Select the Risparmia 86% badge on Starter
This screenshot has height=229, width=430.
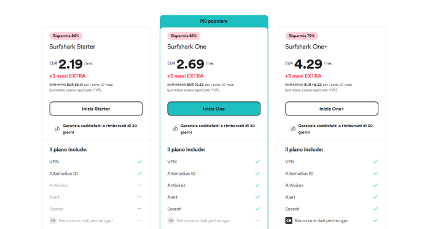66,36
